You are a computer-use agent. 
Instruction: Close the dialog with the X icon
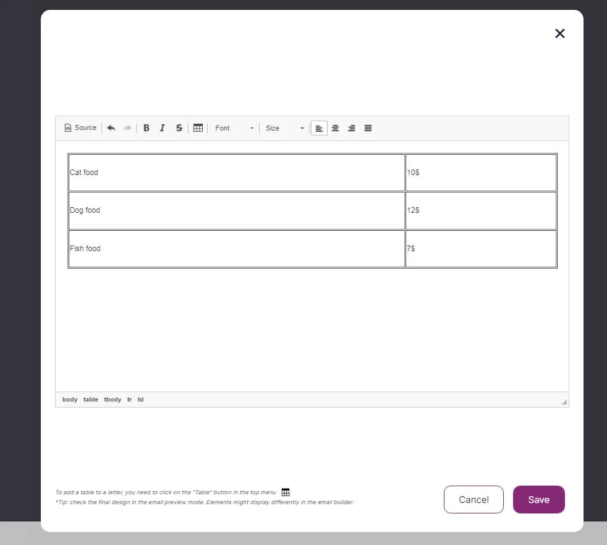click(560, 33)
